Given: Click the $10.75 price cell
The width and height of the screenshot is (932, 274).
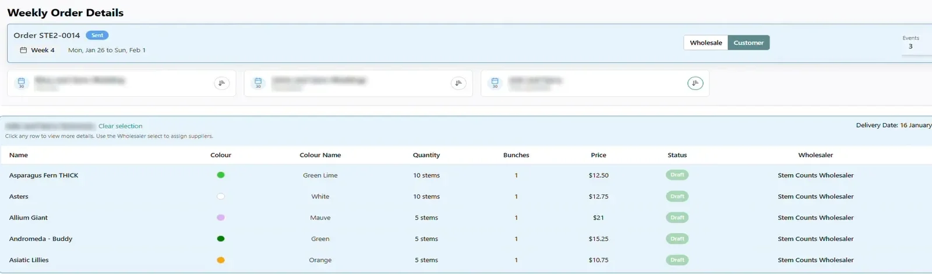Looking at the screenshot, I should coord(598,260).
